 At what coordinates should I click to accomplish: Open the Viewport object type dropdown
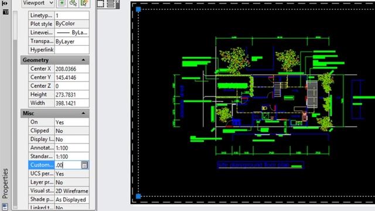click(37, 4)
